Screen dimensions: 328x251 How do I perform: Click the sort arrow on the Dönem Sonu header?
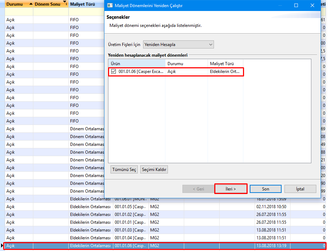coord(64,2)
